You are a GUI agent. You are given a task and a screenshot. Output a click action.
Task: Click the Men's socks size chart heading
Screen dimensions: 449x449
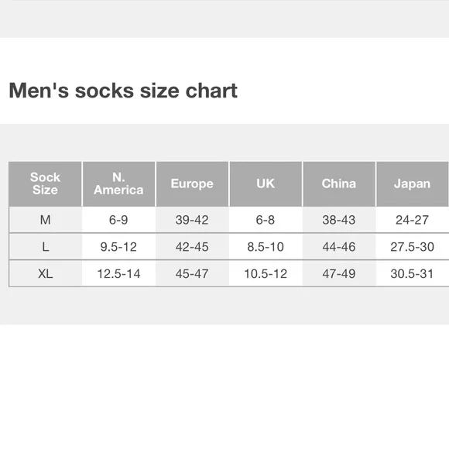coord(123,91)
